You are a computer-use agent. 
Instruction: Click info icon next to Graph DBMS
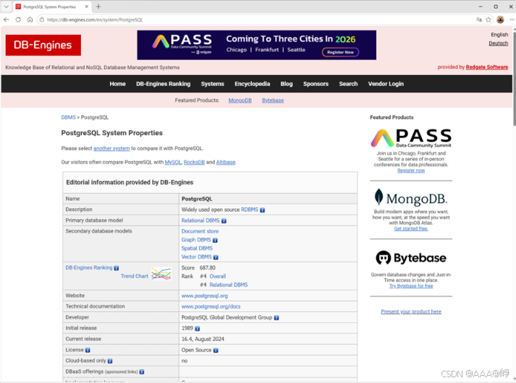coord(215,241)
